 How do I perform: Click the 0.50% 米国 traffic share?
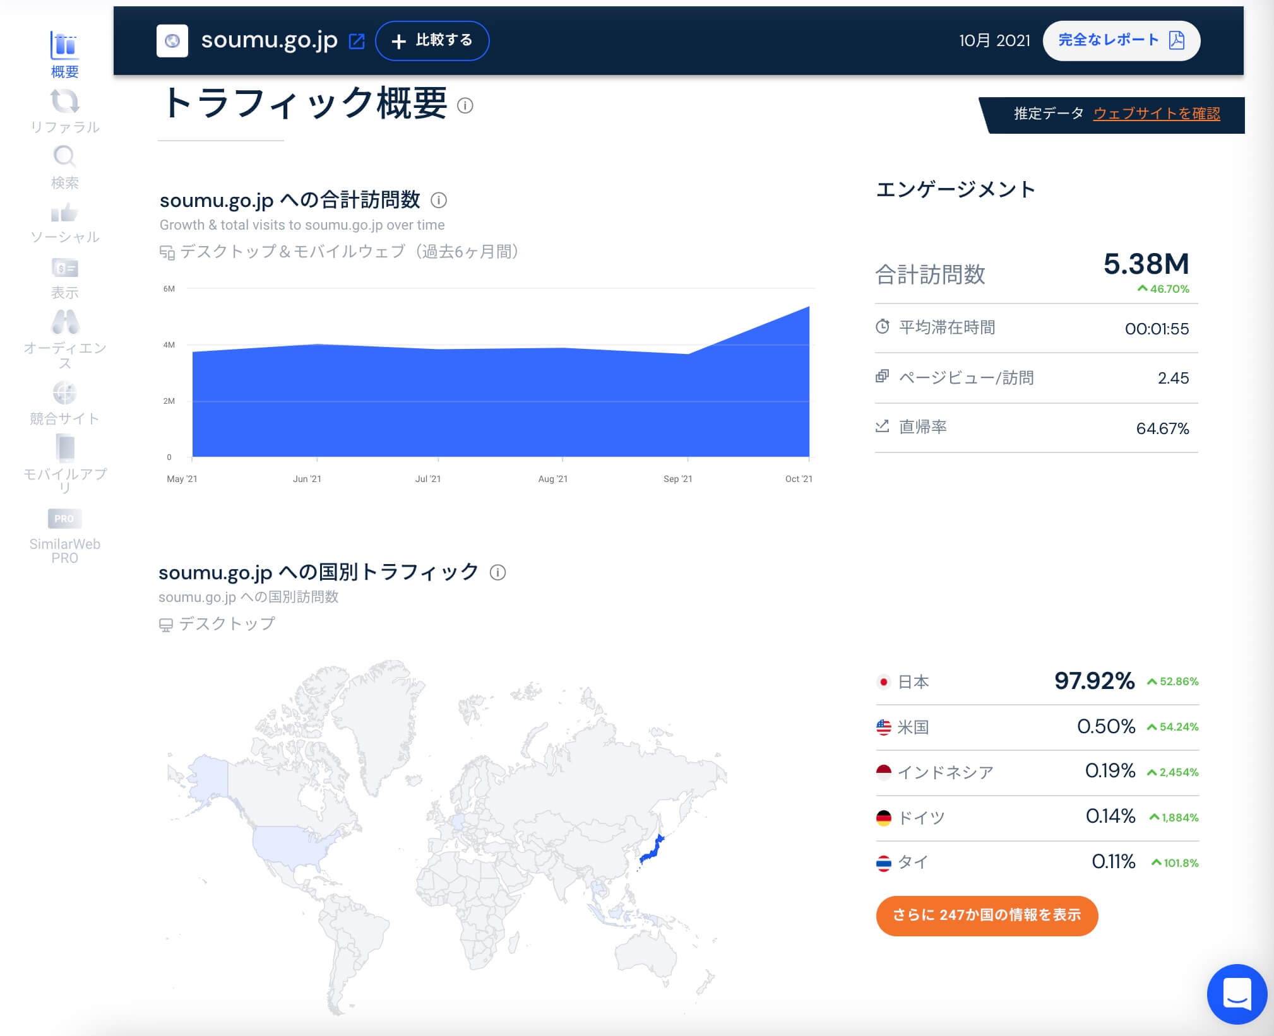(x=1106, y=726)
